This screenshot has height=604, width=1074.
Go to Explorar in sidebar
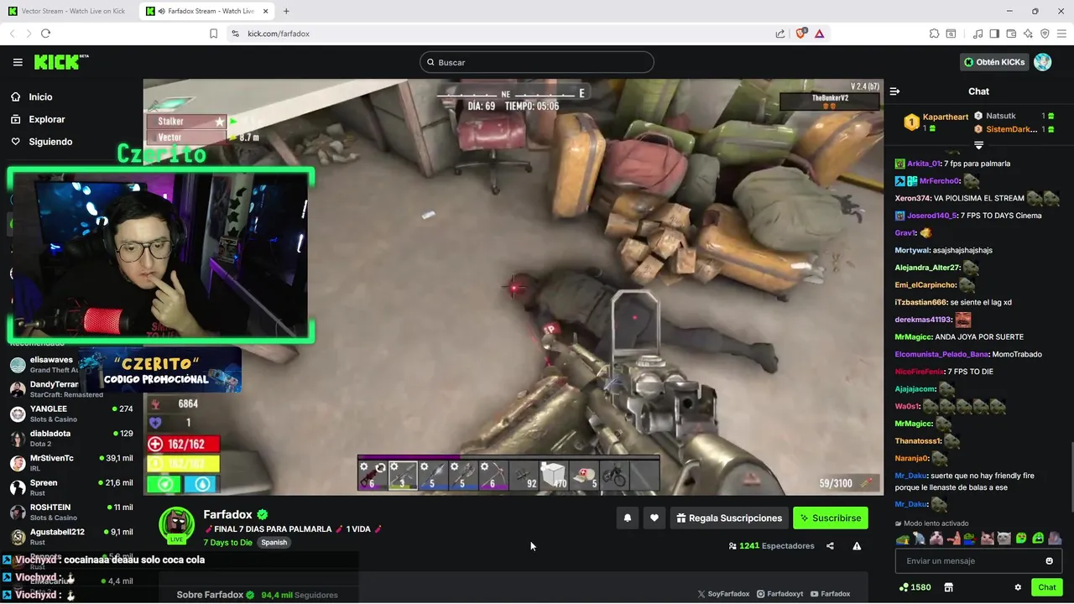(38, 119)
